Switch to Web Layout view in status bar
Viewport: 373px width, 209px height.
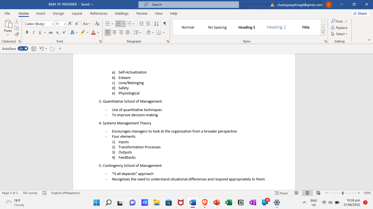(318, 193)
